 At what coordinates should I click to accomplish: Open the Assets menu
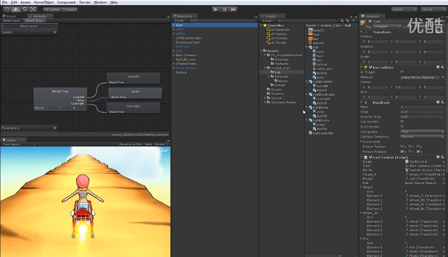(x=25, y=2)
